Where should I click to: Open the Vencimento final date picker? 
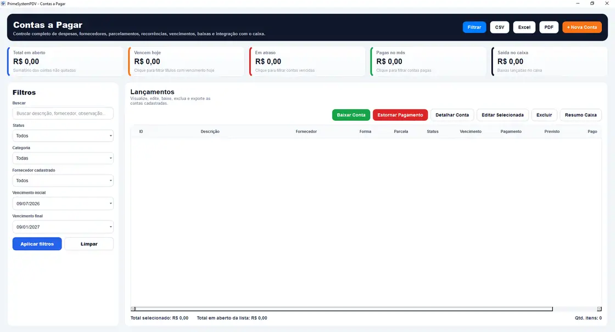63,227
